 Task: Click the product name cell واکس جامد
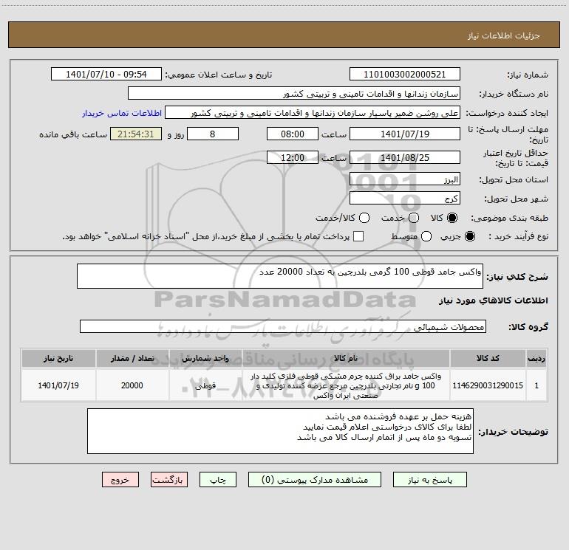point(346,385)
